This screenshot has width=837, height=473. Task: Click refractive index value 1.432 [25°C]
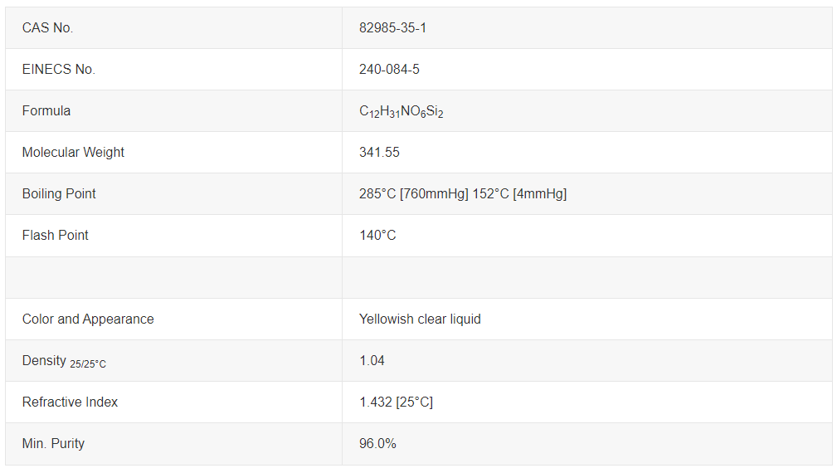pyautogui.click(x=396, y=402)
